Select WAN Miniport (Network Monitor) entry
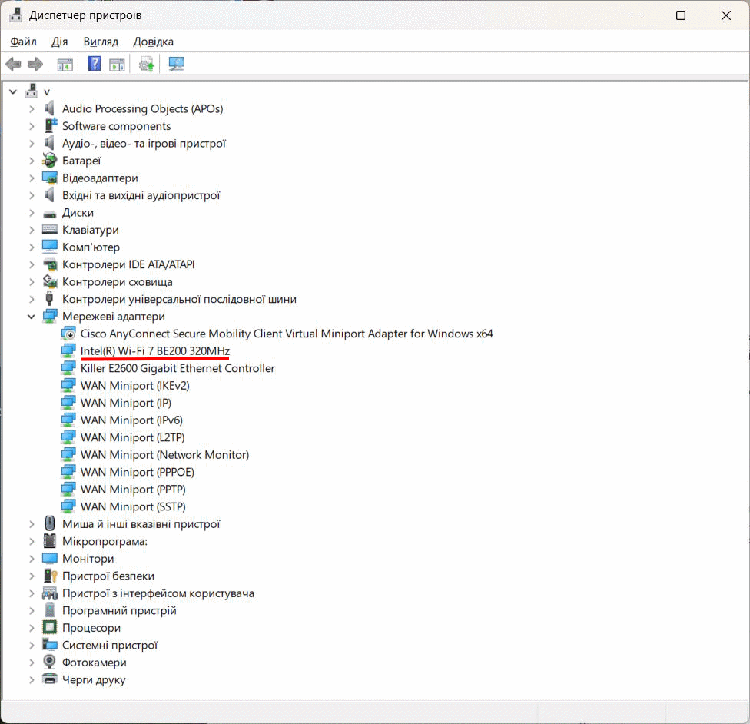 (164, 455)
